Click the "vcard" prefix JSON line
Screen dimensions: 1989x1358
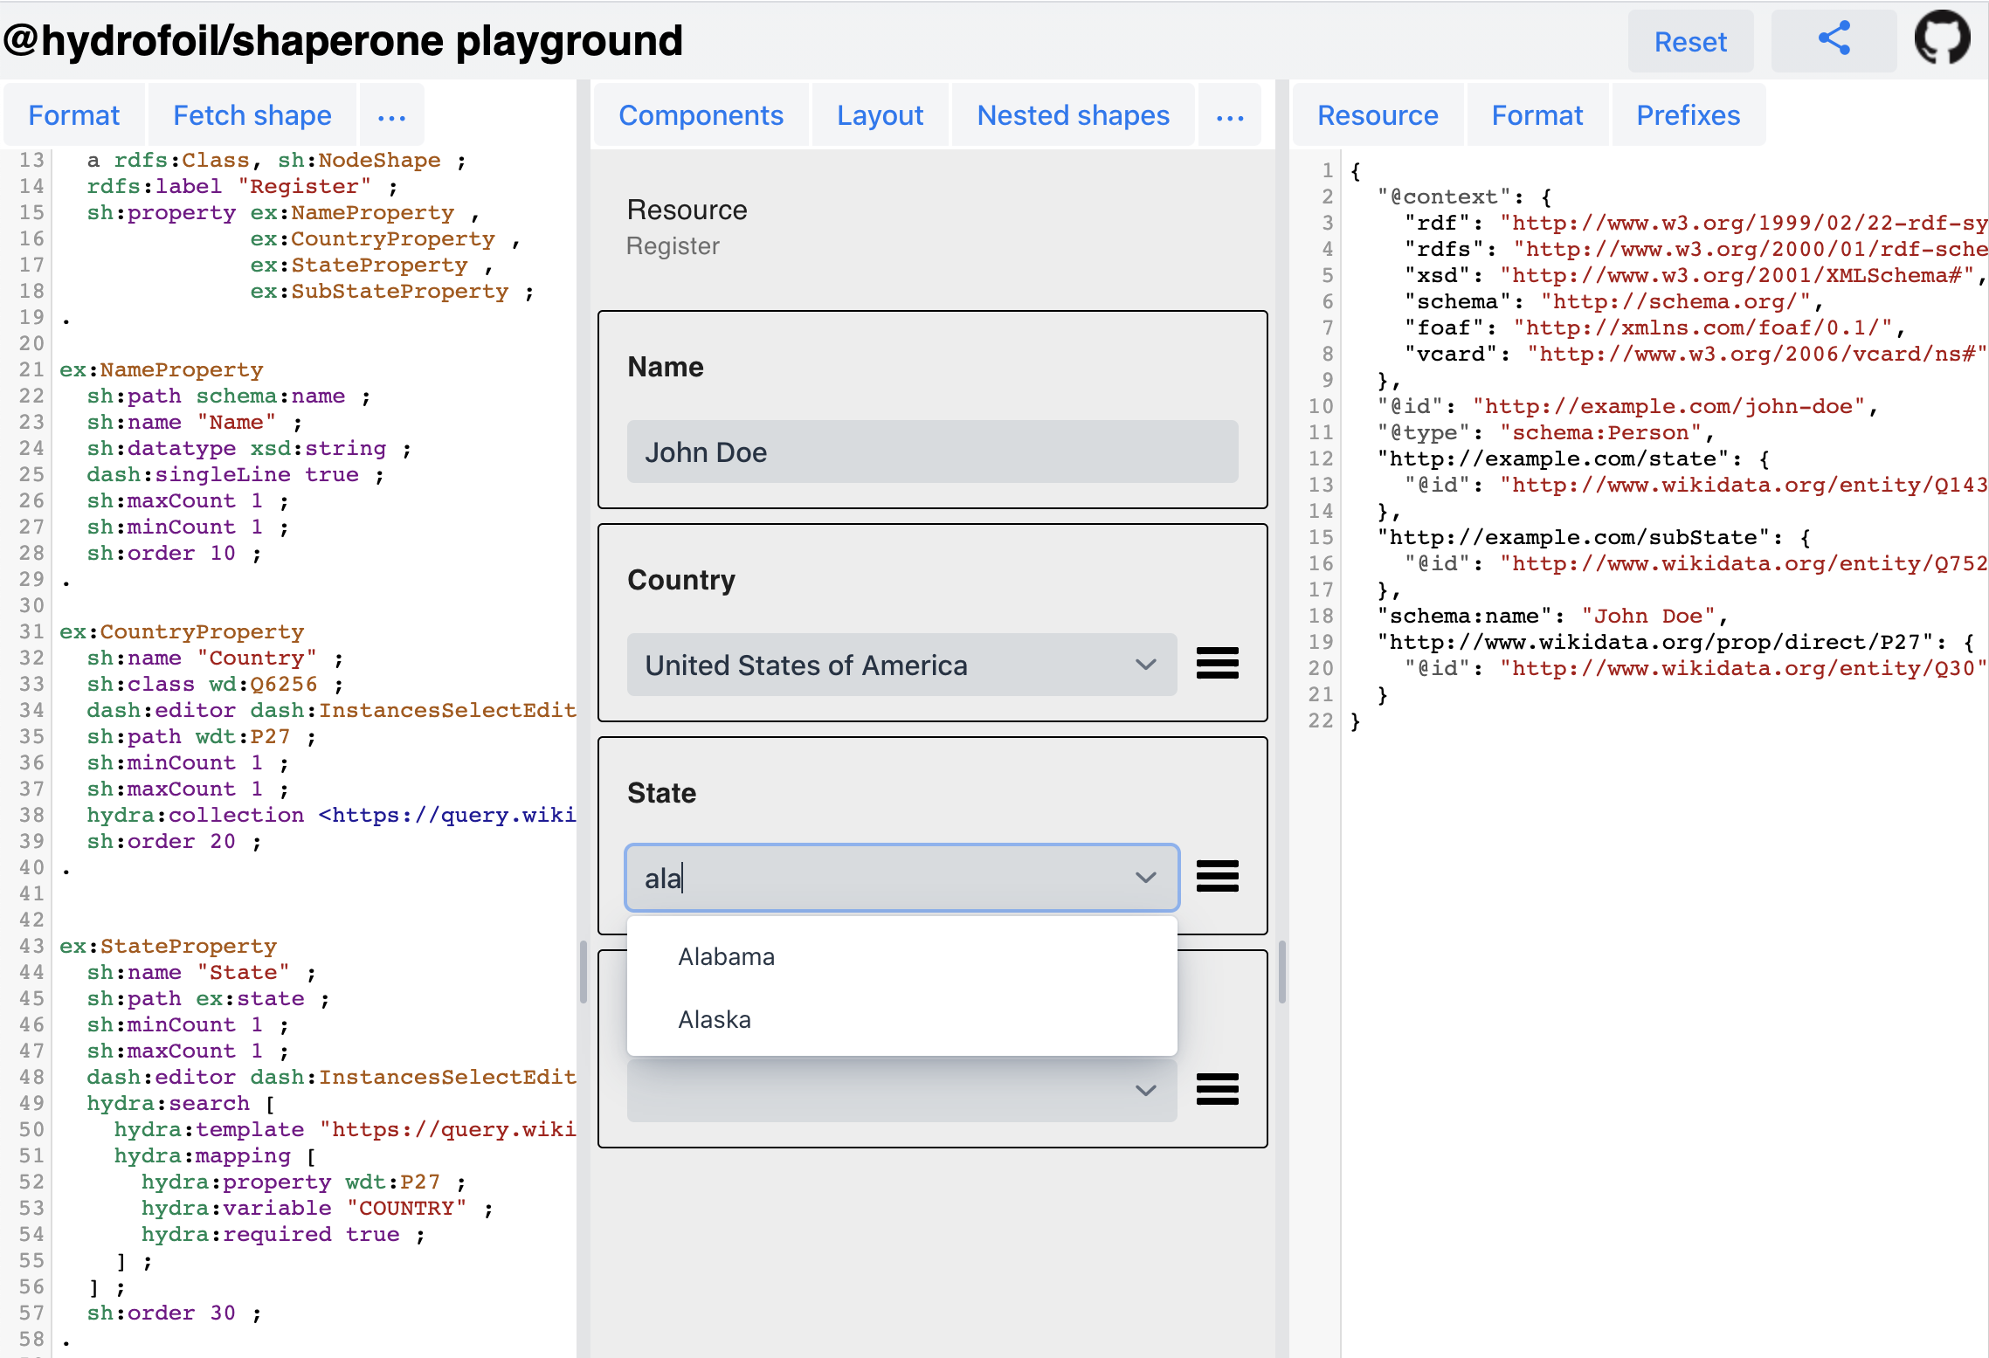coord(1695,354)
